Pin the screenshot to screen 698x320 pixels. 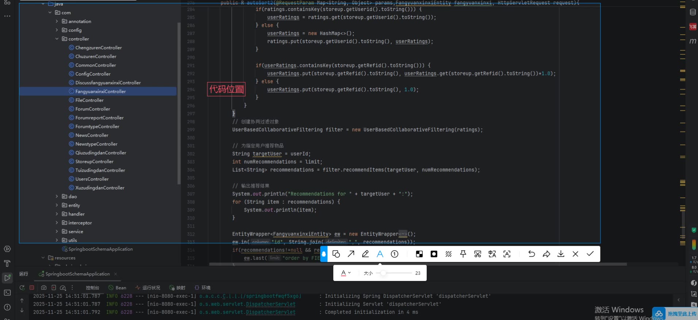[463, 254]
